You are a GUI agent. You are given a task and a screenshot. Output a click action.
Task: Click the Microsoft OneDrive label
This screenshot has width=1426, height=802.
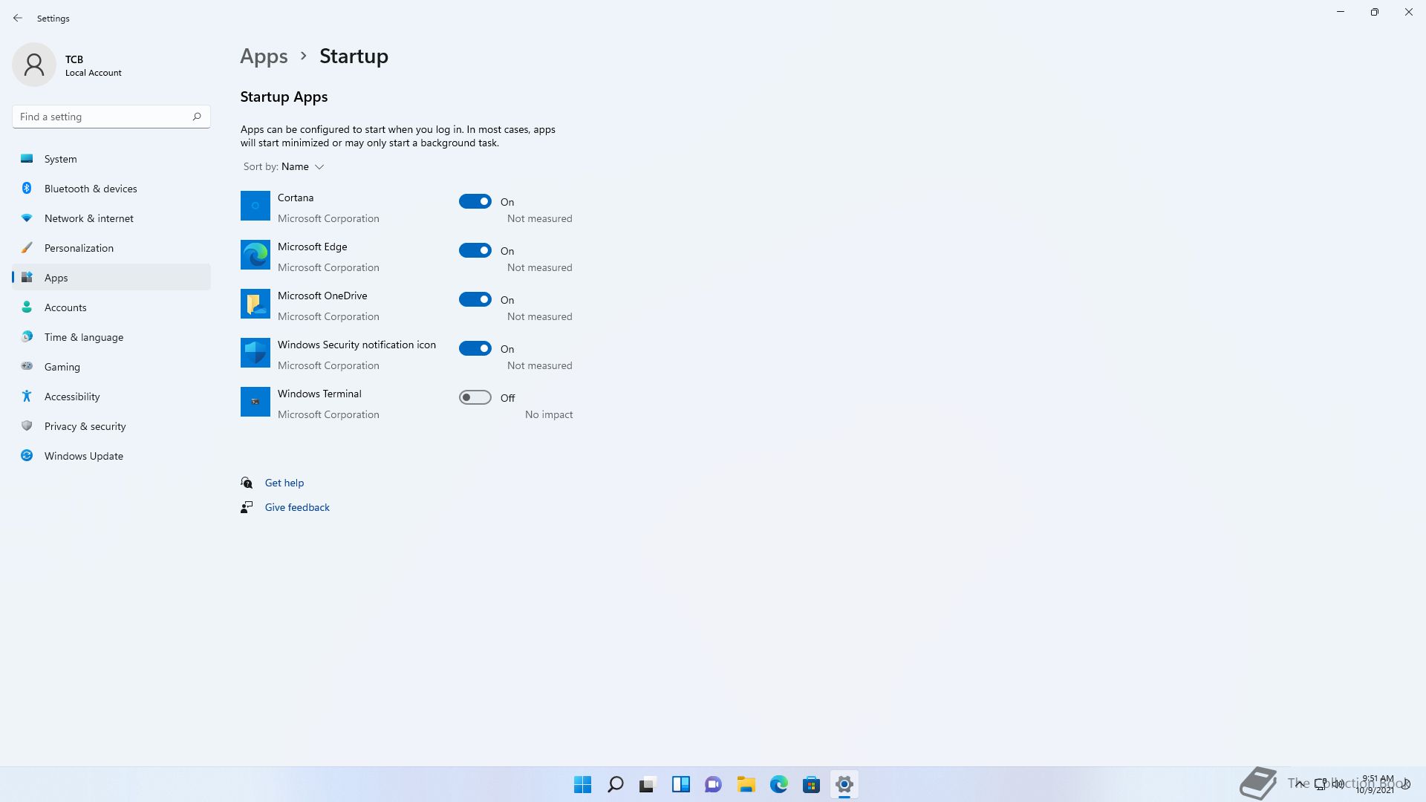pyautogui.click(x=322, y=296)
